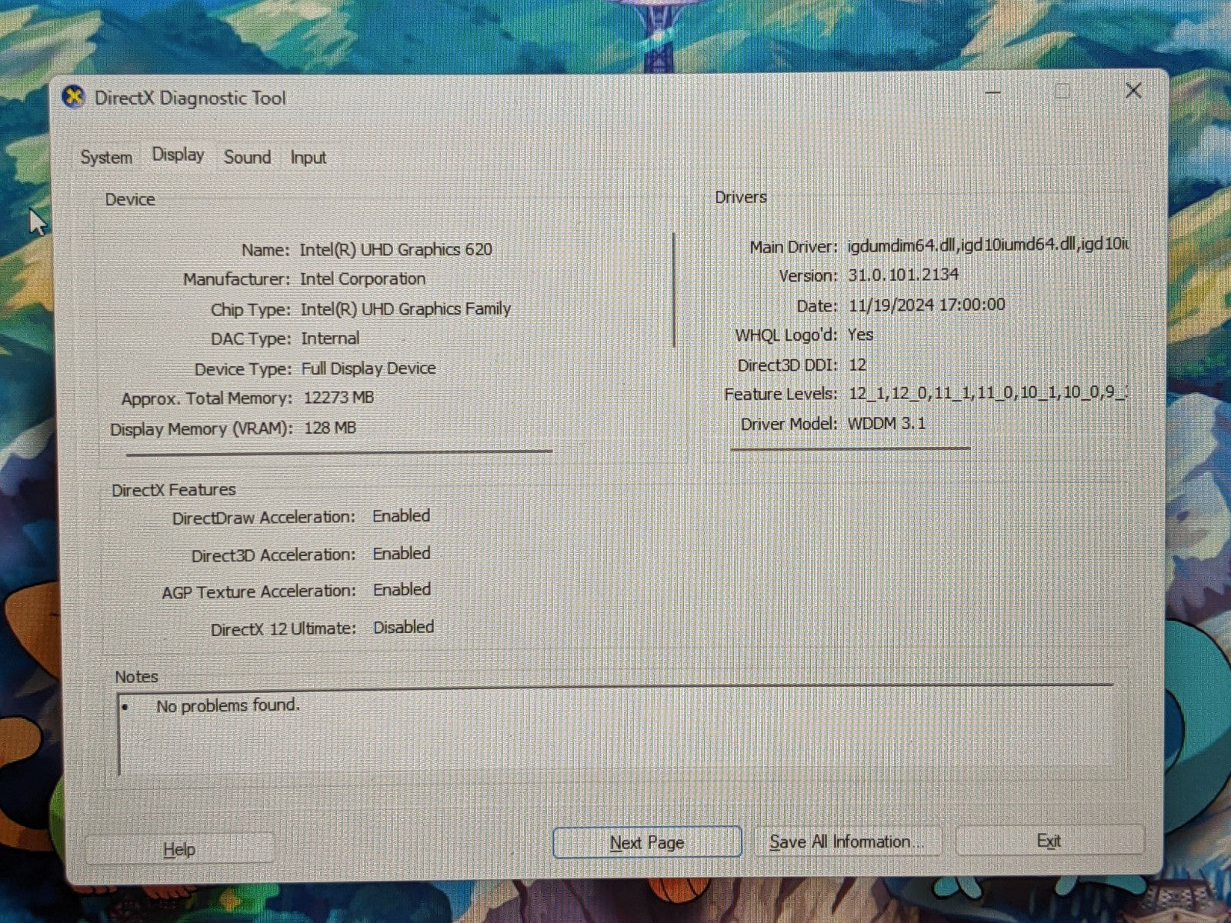Click the DirectX icon in the title bar
The image size is (1231, 923).
coord(74,98)
